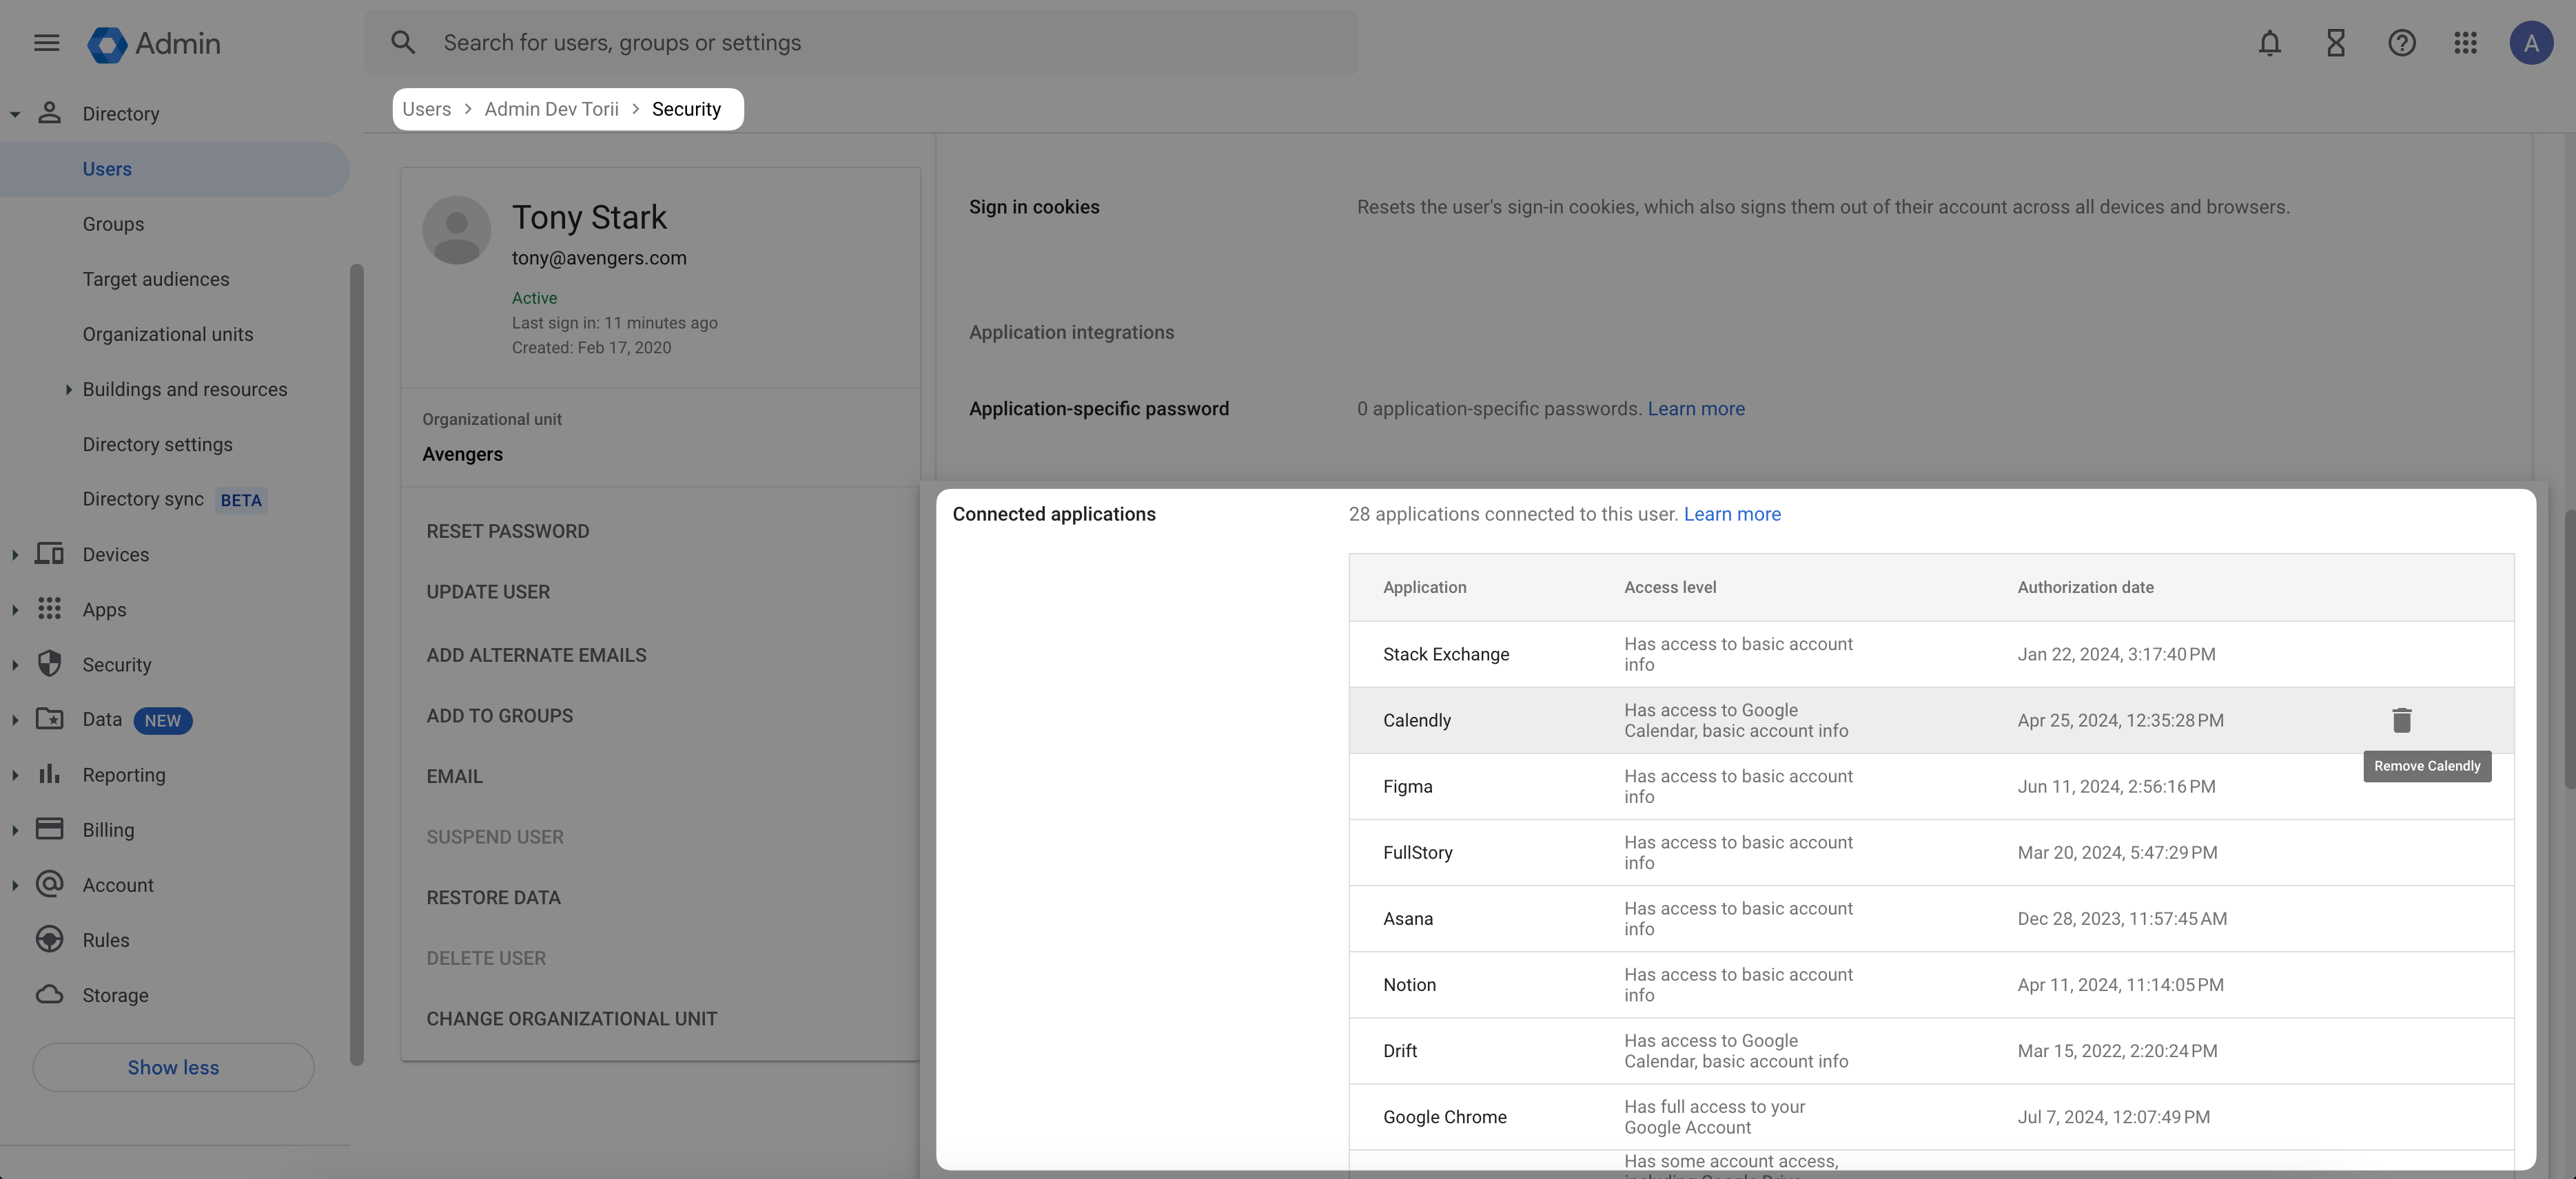Open the hourglass tasks icon
Viewport: 2576px width, 1179px height.
pyautogui.click(x=2335, y=43)
